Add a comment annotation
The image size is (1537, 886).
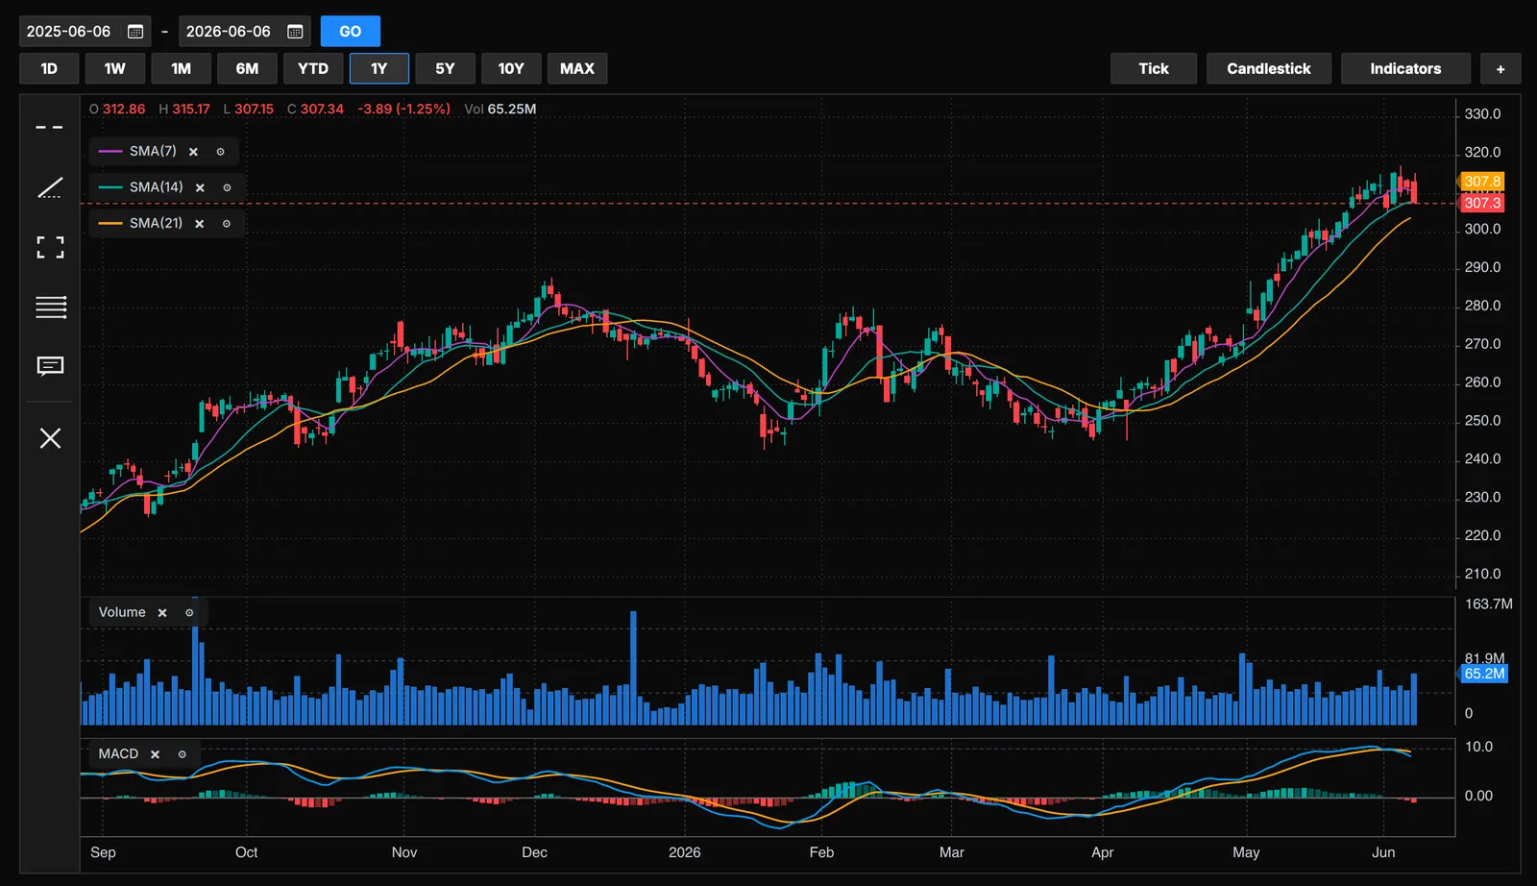[x=50, y=366]
